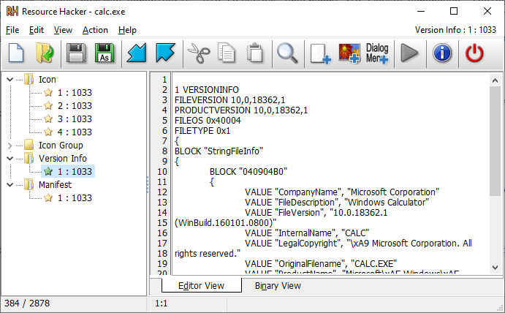Click the 1:1 cursor position status
Viewport: 505px width, 313px height.
point(161,303)
